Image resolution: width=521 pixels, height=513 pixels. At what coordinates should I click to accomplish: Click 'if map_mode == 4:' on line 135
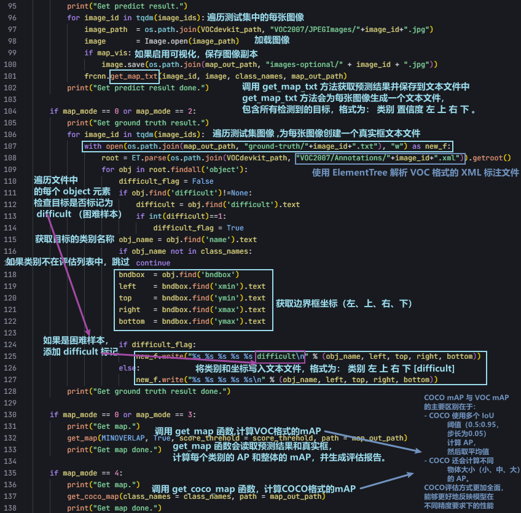87,473
